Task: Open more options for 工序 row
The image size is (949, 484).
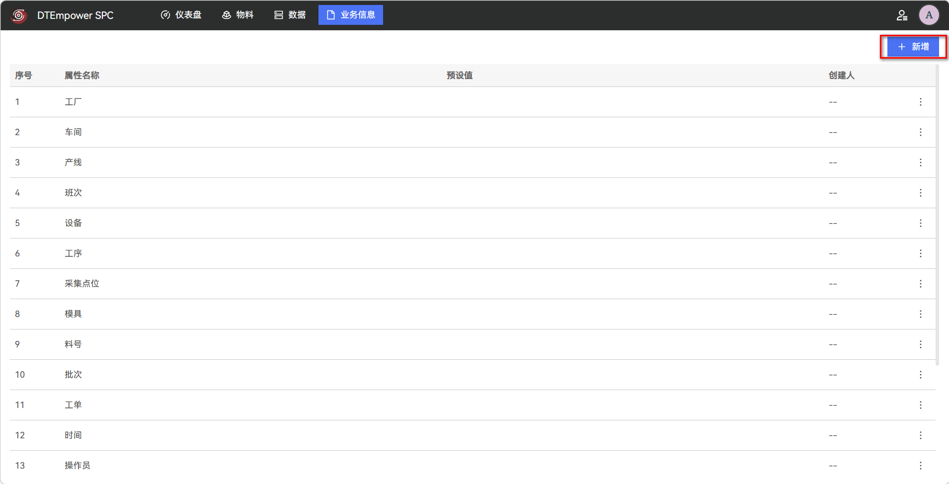Action: pyautogui.click(x=920, y=253)
